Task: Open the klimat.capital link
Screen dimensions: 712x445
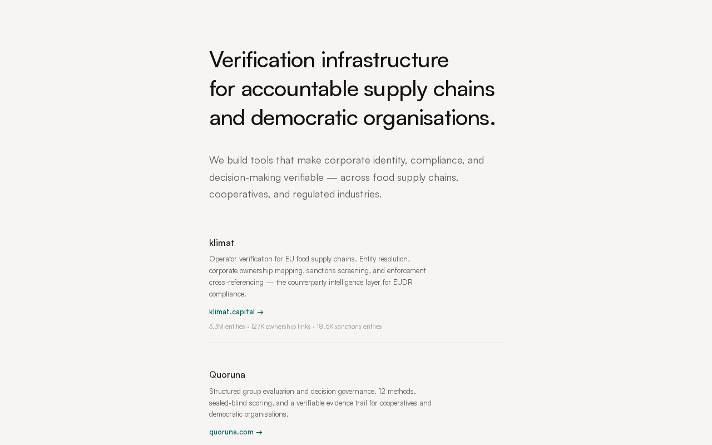Action: tap(232, 312)
